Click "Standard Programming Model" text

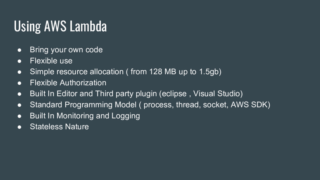(x=83, y=105)
